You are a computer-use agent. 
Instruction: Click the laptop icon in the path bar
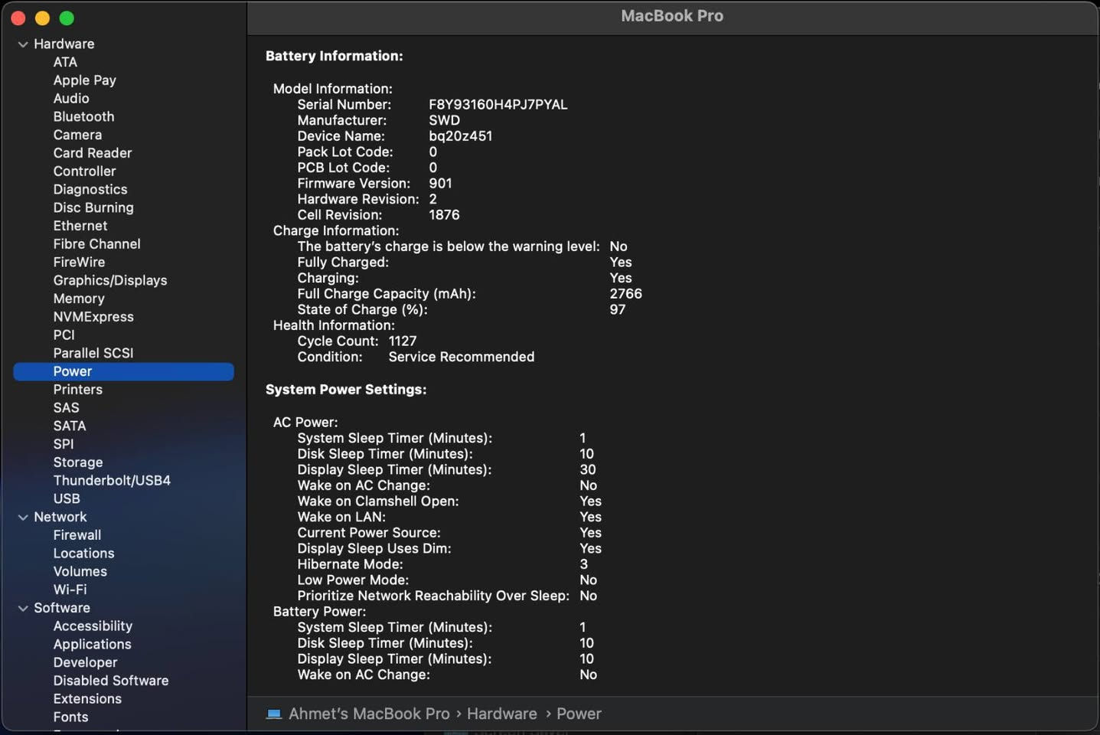point(273,714)
